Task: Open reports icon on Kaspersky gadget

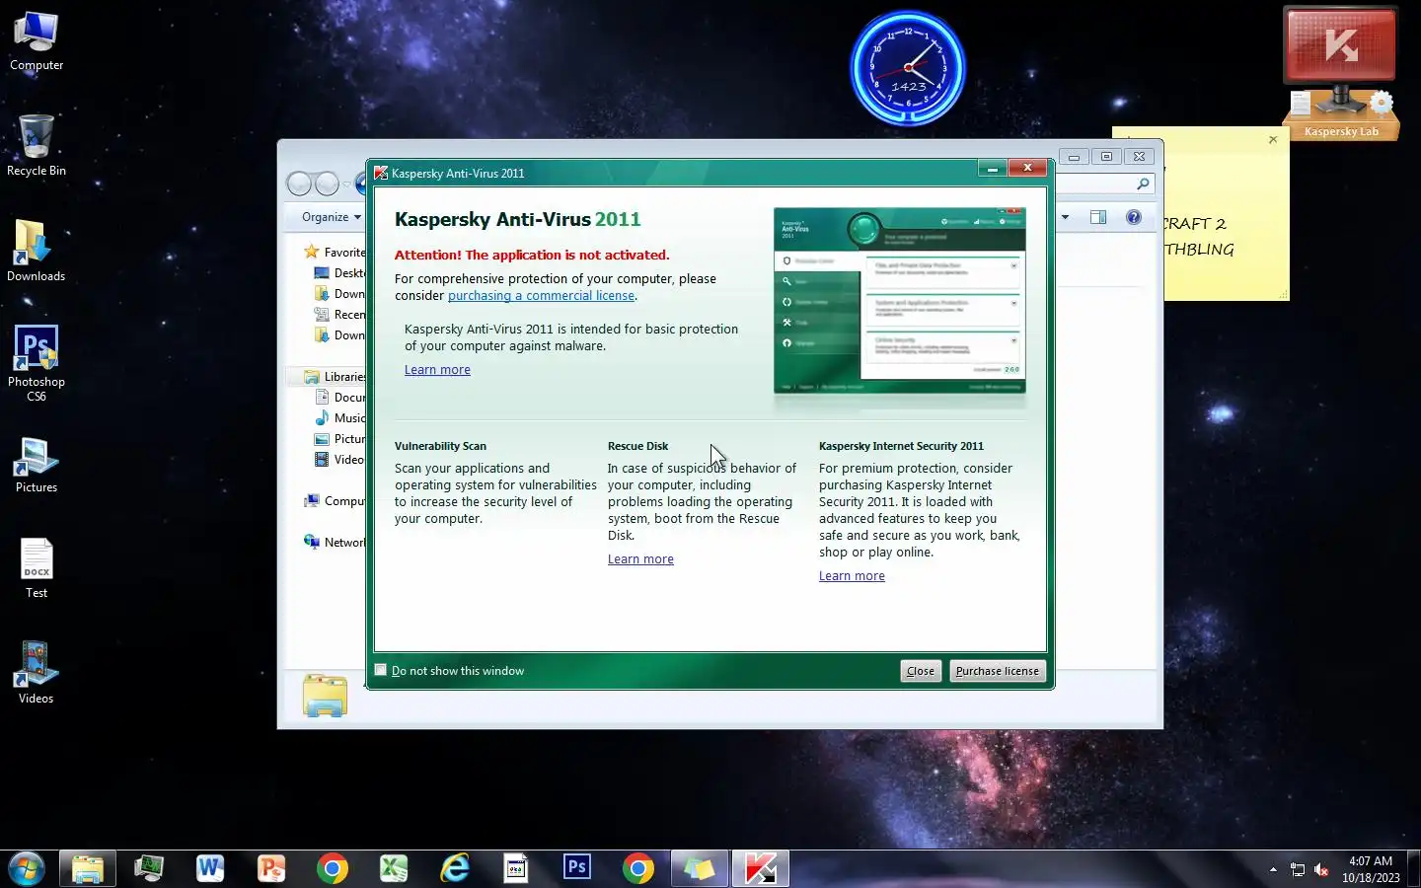Action: click(x=1302, y=103)
